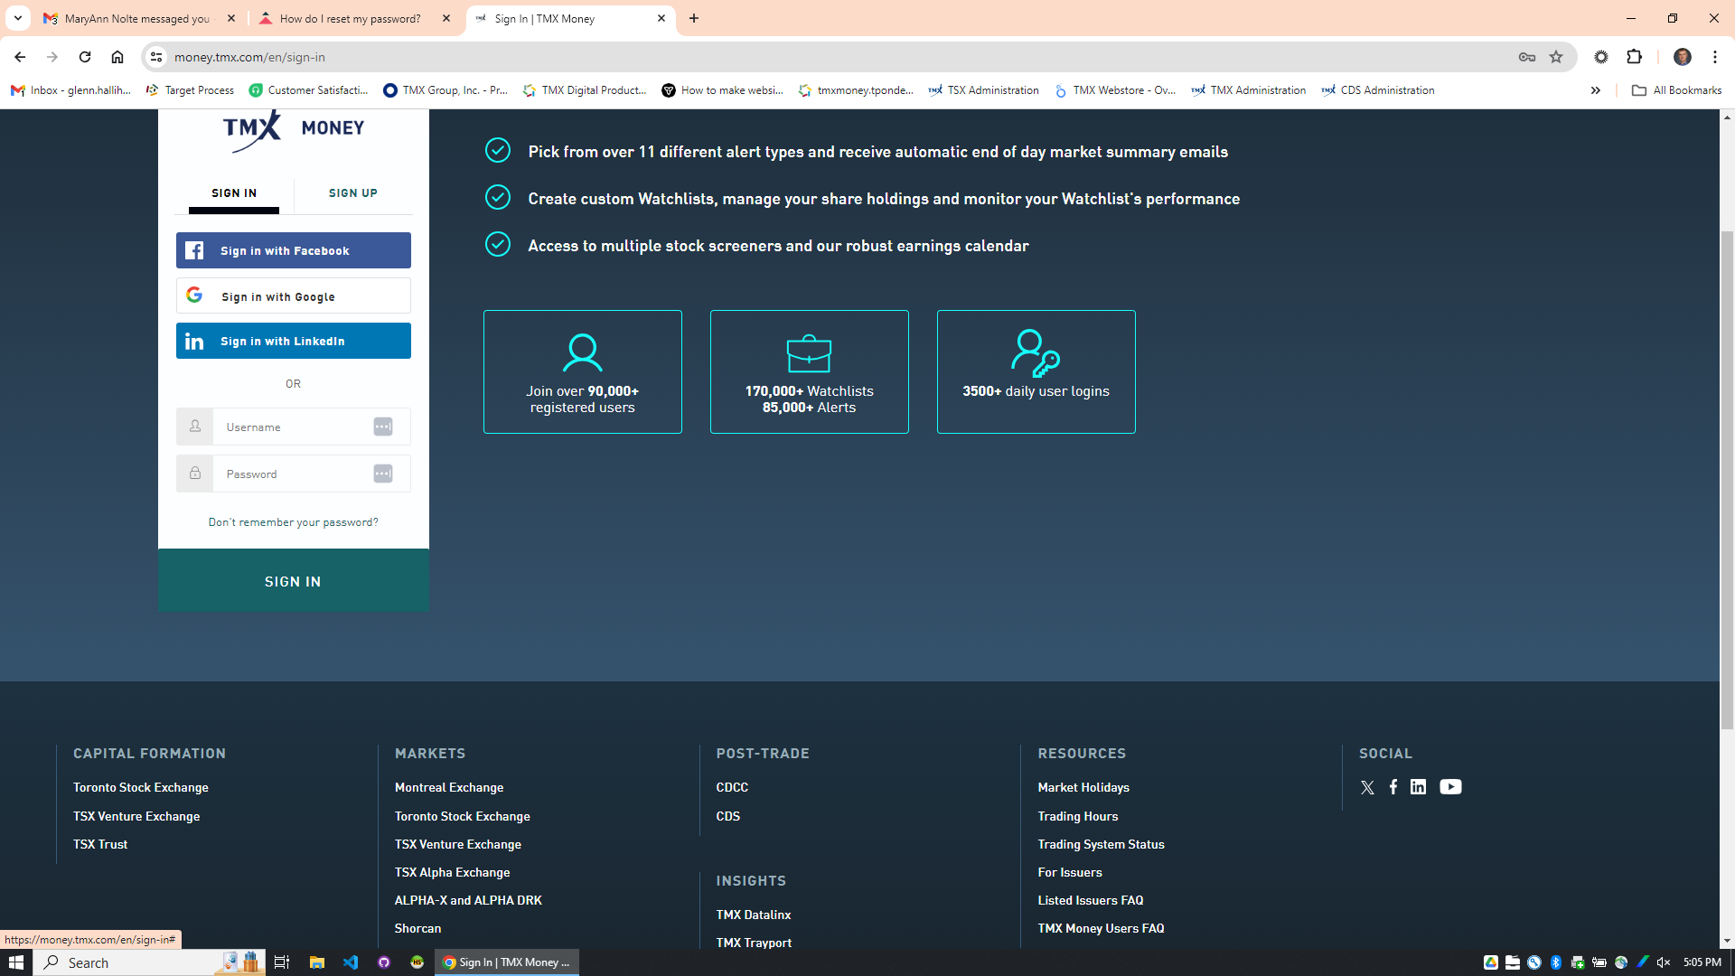Viewport: 1735px width, 976px height.
Task: Choose Sign in with LinkedIn
Action: tap(294, 341)
